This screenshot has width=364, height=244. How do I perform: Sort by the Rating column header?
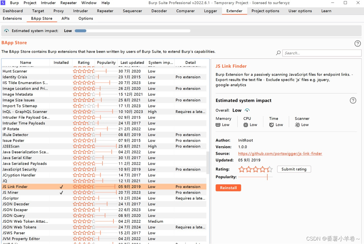click(84, 62)
